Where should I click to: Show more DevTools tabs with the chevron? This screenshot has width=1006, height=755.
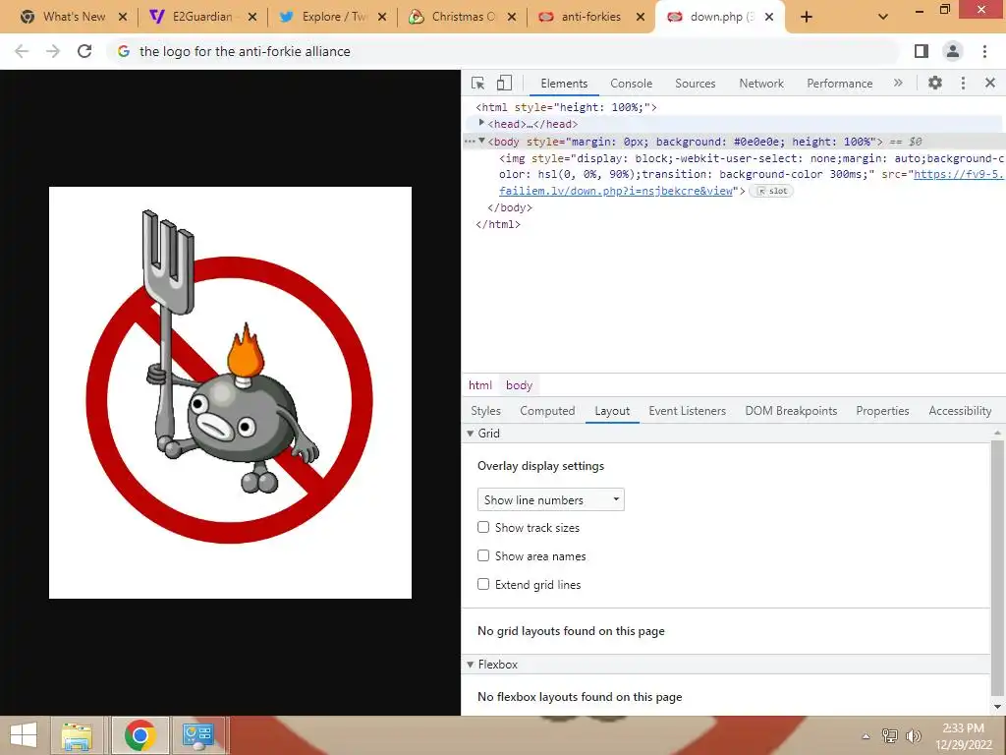898,83
